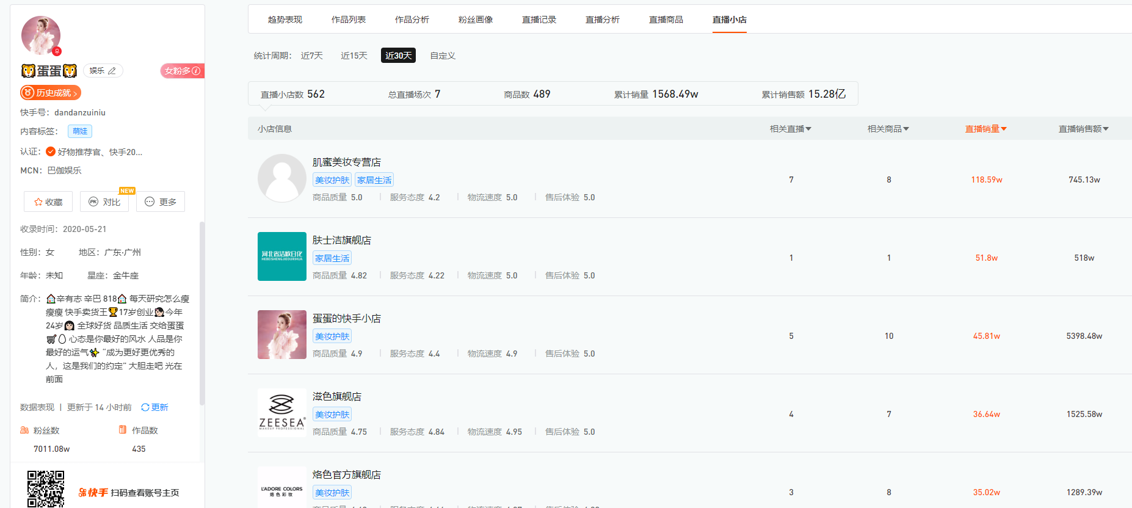Sort by 直播销售额 column arrow
This screenshot has width=1132, height=508.
1106,129
